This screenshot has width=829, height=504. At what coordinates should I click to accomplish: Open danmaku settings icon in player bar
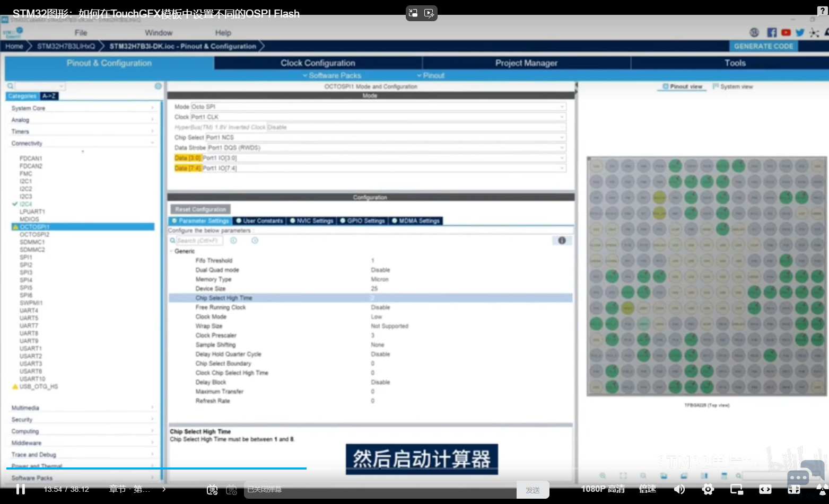tap(231, 490)
